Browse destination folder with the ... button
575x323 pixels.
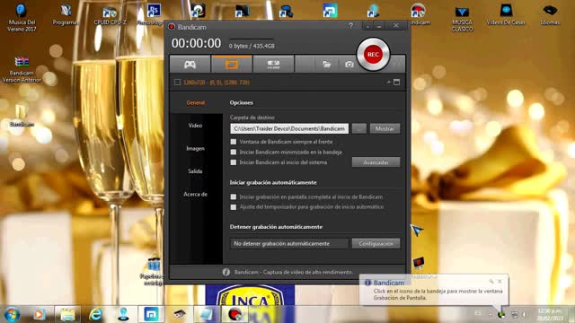coord(359,128)
